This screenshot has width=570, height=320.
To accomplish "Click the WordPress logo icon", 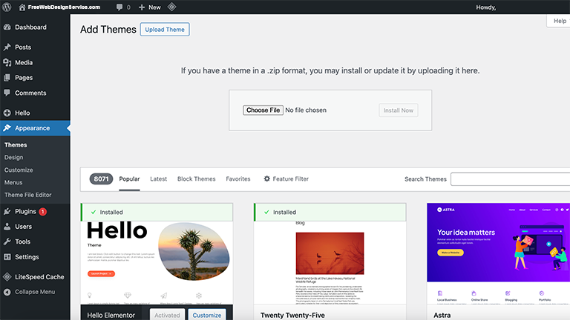I will [7, 7].
